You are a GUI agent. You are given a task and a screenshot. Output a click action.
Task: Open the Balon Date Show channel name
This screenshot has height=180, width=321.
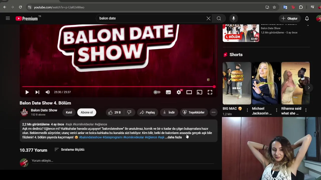(x=44, y=110)
